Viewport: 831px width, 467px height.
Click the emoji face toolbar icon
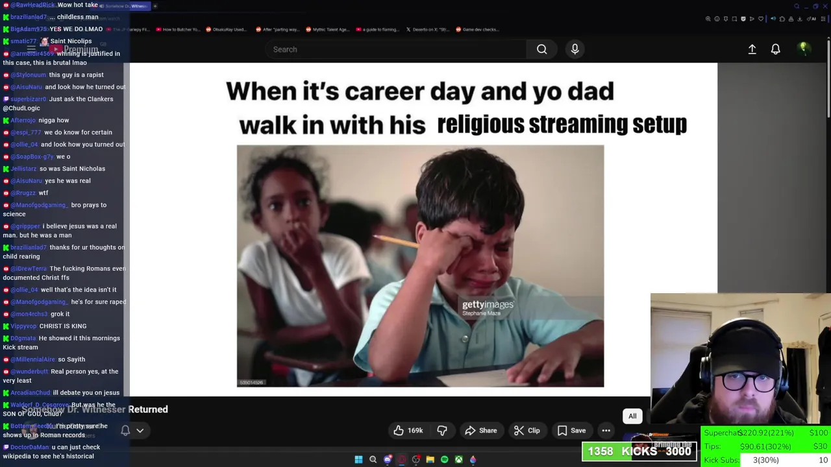point(717,19)
